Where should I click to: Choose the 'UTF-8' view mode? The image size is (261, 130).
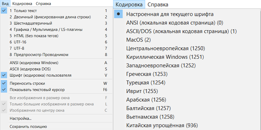pos(57,48)
